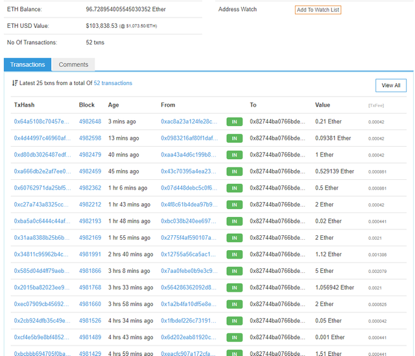Open transaction hash 0xa666db2e2af7ee0
The width and height of the screenshot is (415, 356).
(42, 172)
